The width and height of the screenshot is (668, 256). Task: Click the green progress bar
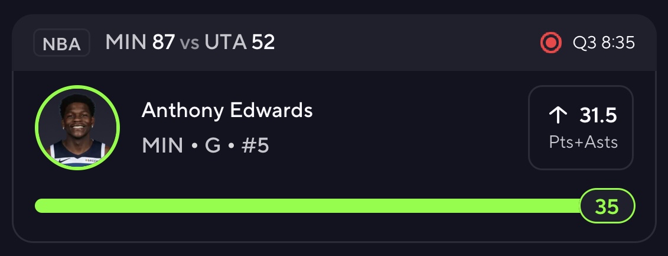(307, 206)
